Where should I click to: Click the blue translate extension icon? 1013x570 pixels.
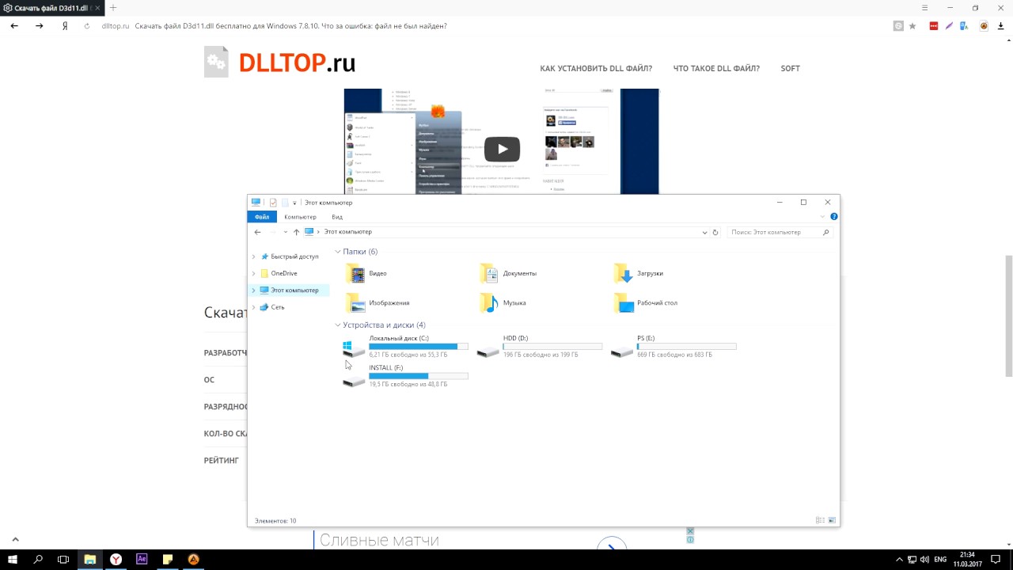tap(964, 26)
